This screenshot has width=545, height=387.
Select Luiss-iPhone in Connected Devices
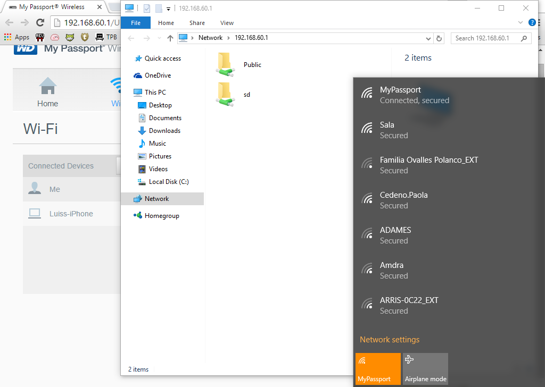[x=72, y=214]
